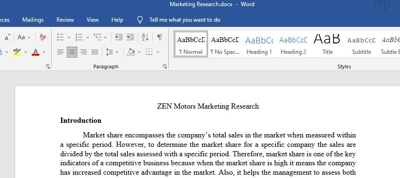Viewport: 400px width, 178px height.
Task: Toggle Justify alignment
Action: [x=95, y=52]
